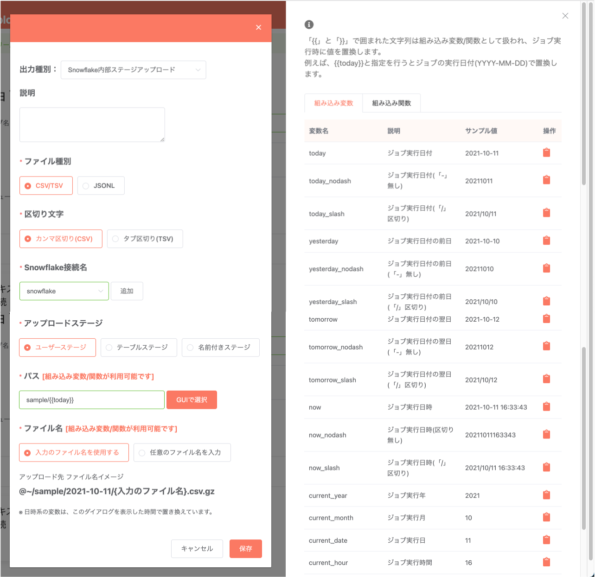Click the 追加 connection button
595x577 pixels.
point(127,291)
